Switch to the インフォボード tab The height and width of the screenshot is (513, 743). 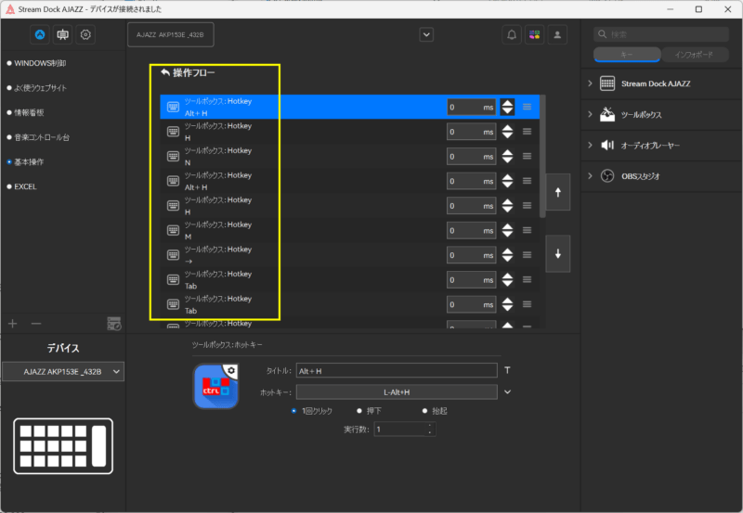[694, 55]
